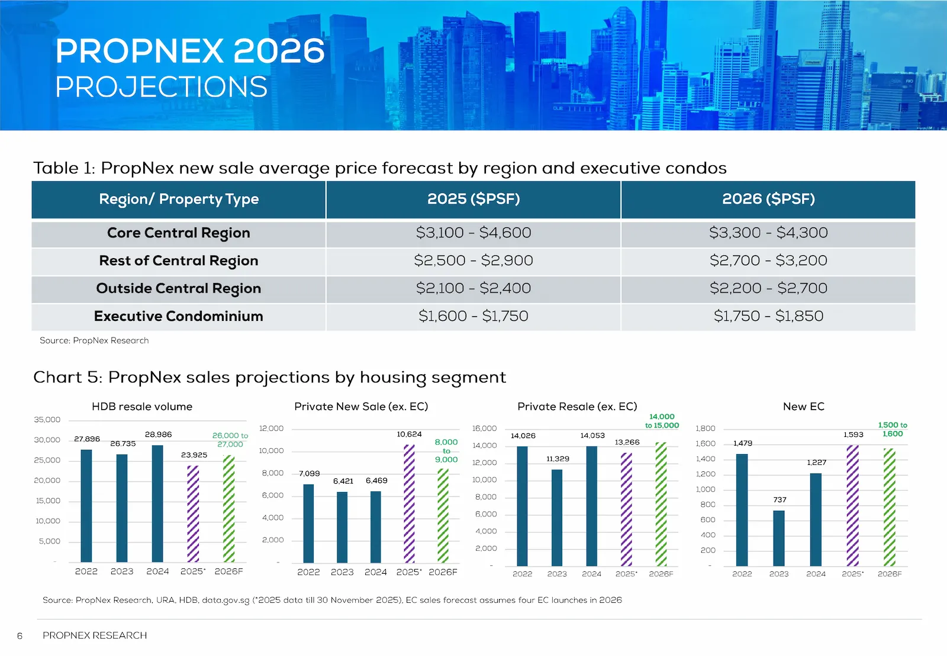Click the Table 1 title text
Image resolution: width=947 pixels, height=656 pixels.
click(380, 168)
